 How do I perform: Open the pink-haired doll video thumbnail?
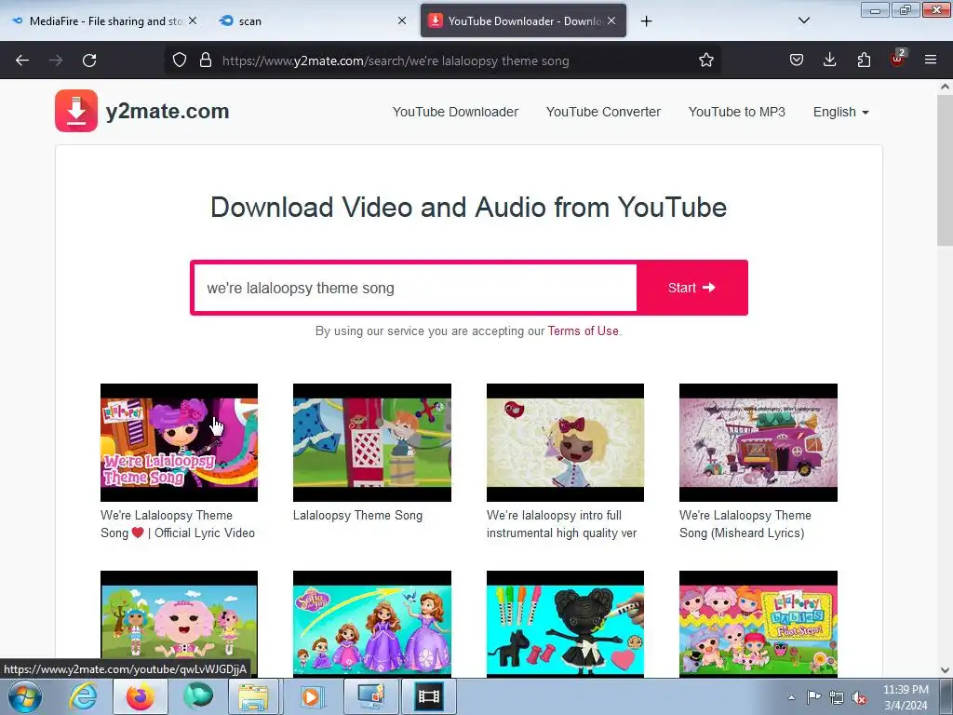coord(179,624)
